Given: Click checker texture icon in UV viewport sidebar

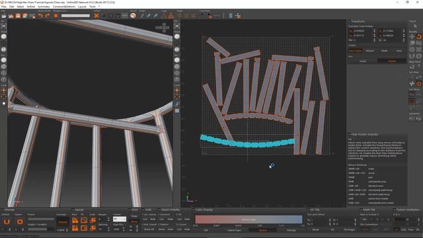Looking at the screenshot, I should coord(177,66).
